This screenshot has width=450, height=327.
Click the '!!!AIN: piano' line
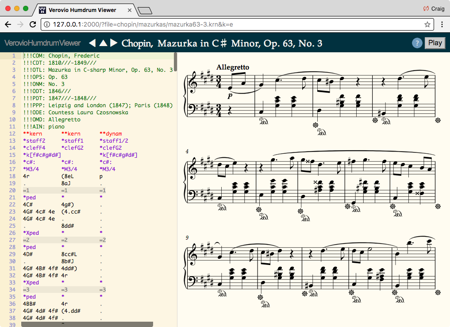pyautogui.click(x=44, y=126)
